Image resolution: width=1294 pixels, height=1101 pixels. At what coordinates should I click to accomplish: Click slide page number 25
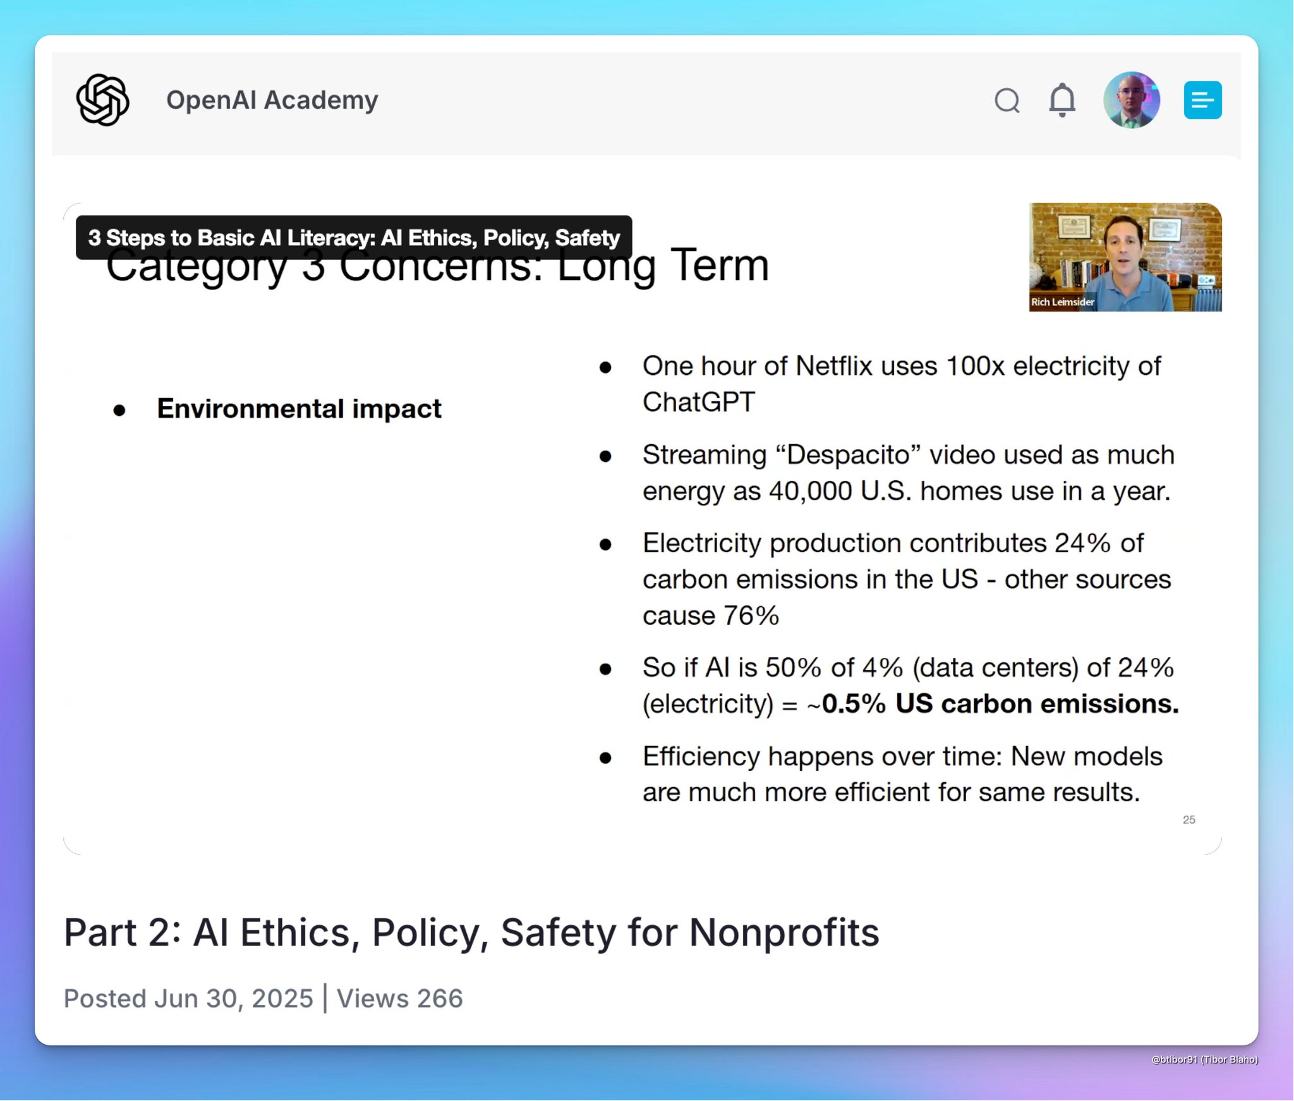point(1188,820)
